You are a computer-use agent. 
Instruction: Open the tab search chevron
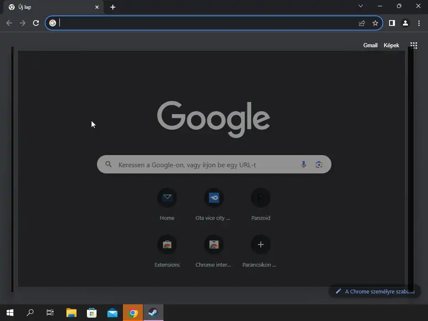click(361, 6)
